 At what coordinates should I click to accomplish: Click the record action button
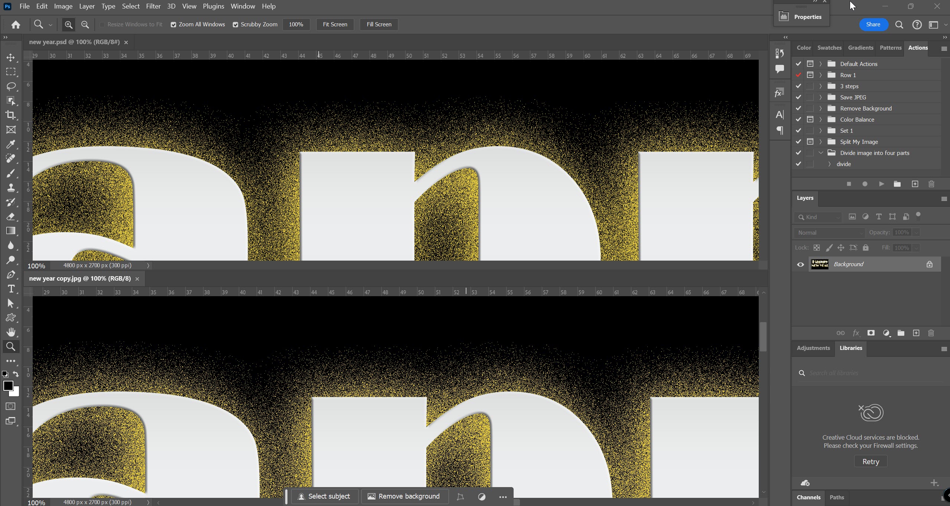[865, 184]
